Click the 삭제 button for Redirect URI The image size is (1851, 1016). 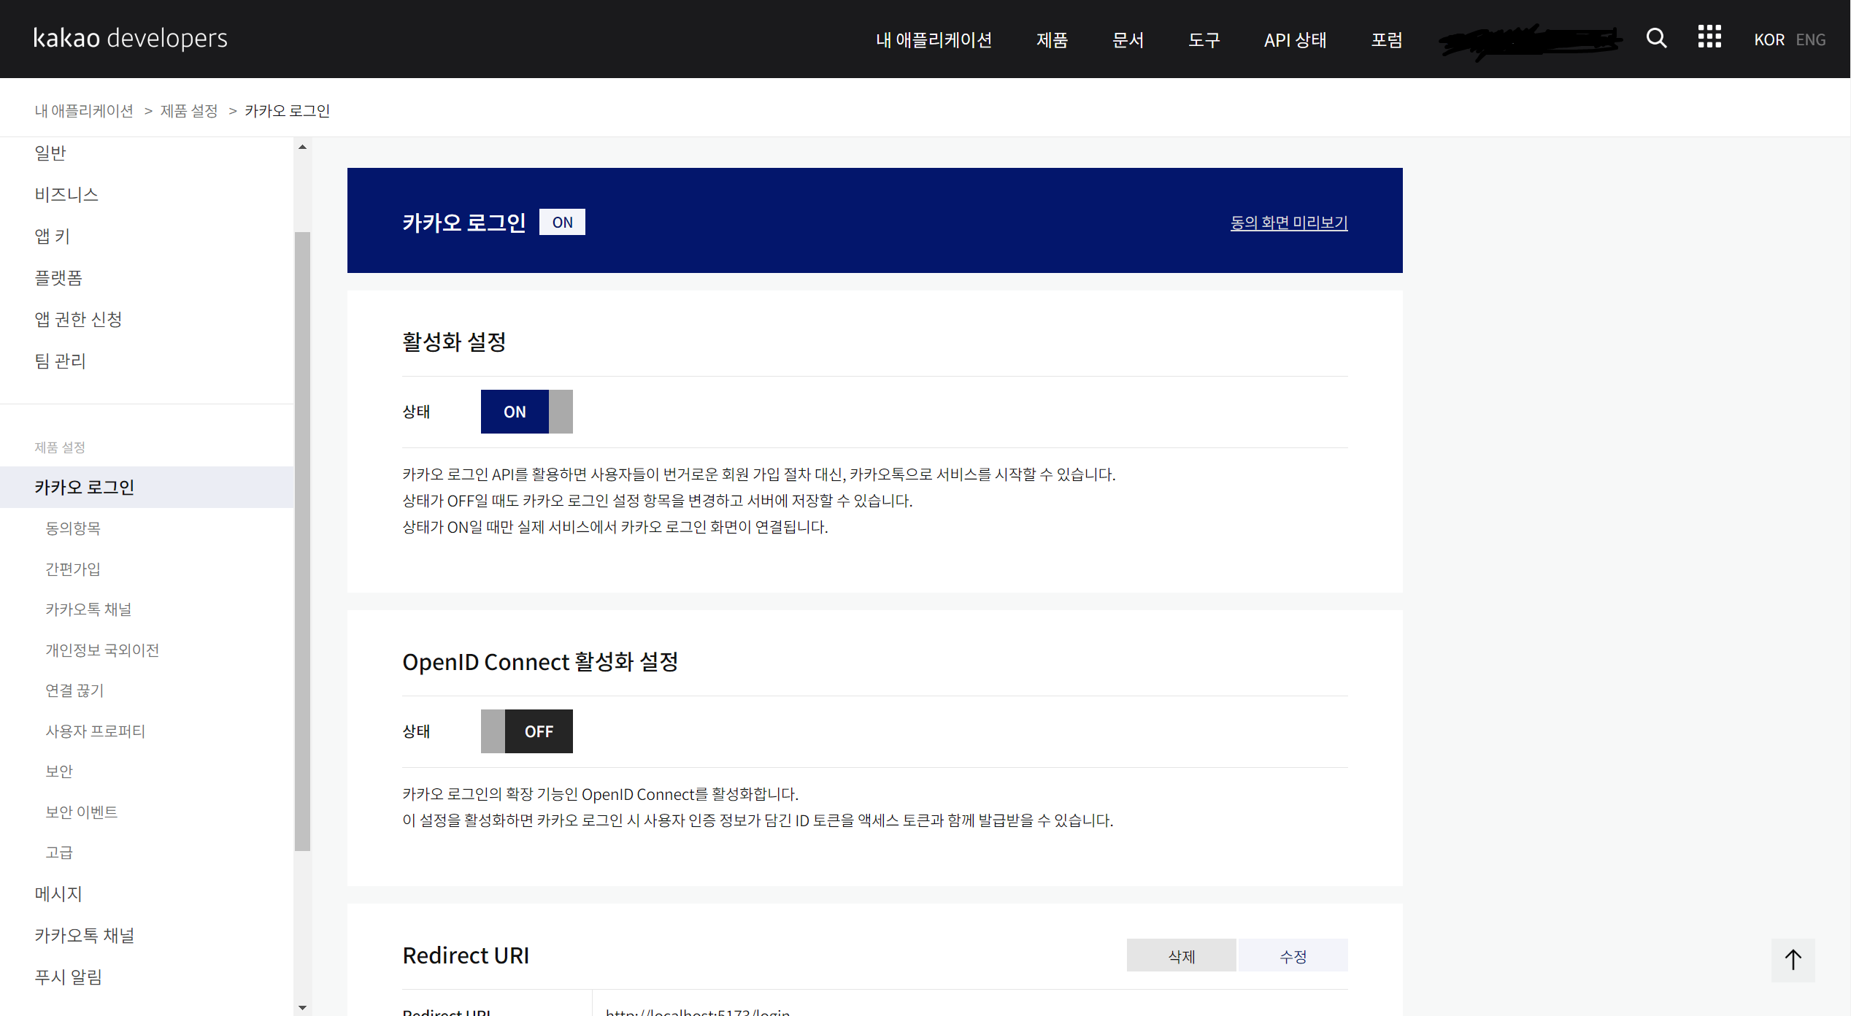point(1181,955)
